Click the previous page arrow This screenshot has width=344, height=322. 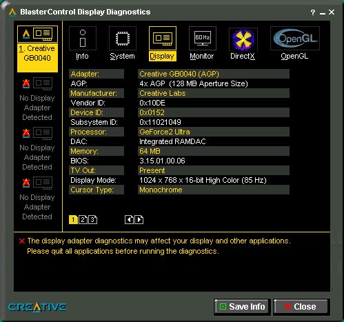[x=129, y=220]
